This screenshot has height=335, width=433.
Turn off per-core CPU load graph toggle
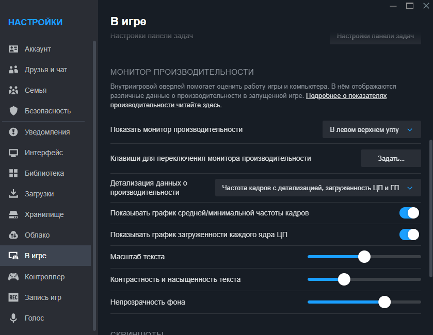click(x=409, y=234)
